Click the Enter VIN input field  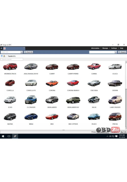pos(11,52)
